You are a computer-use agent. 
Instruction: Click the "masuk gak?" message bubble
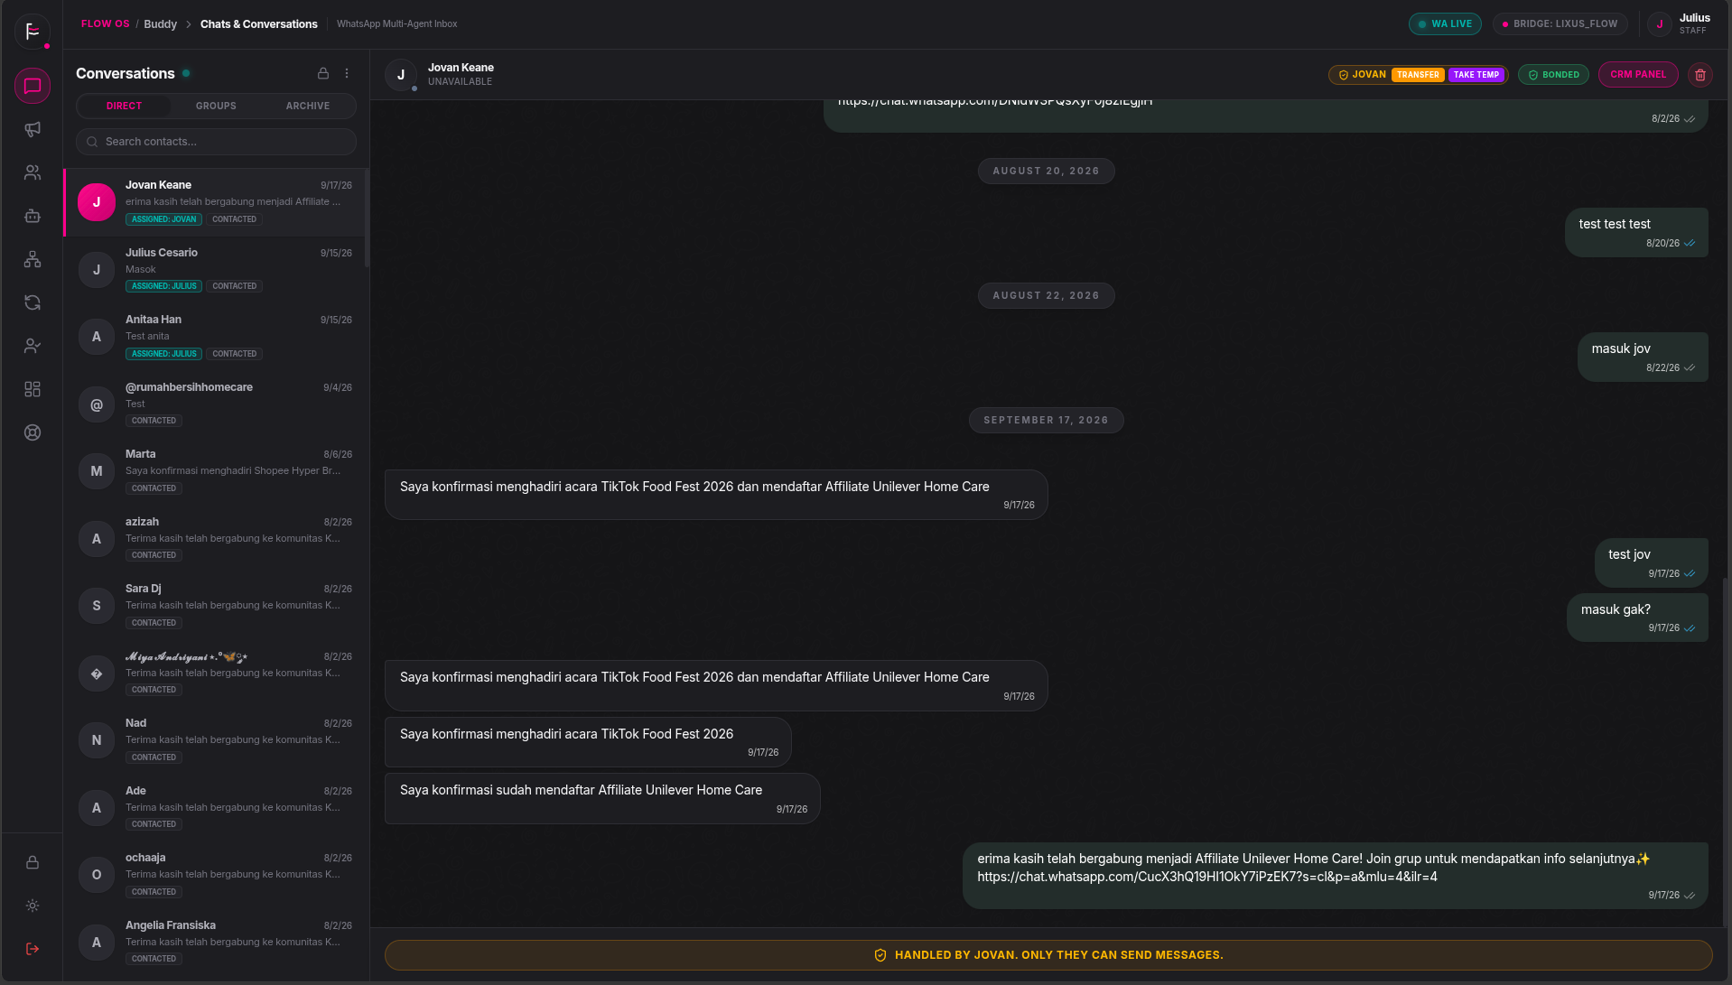pos(1637,618)
